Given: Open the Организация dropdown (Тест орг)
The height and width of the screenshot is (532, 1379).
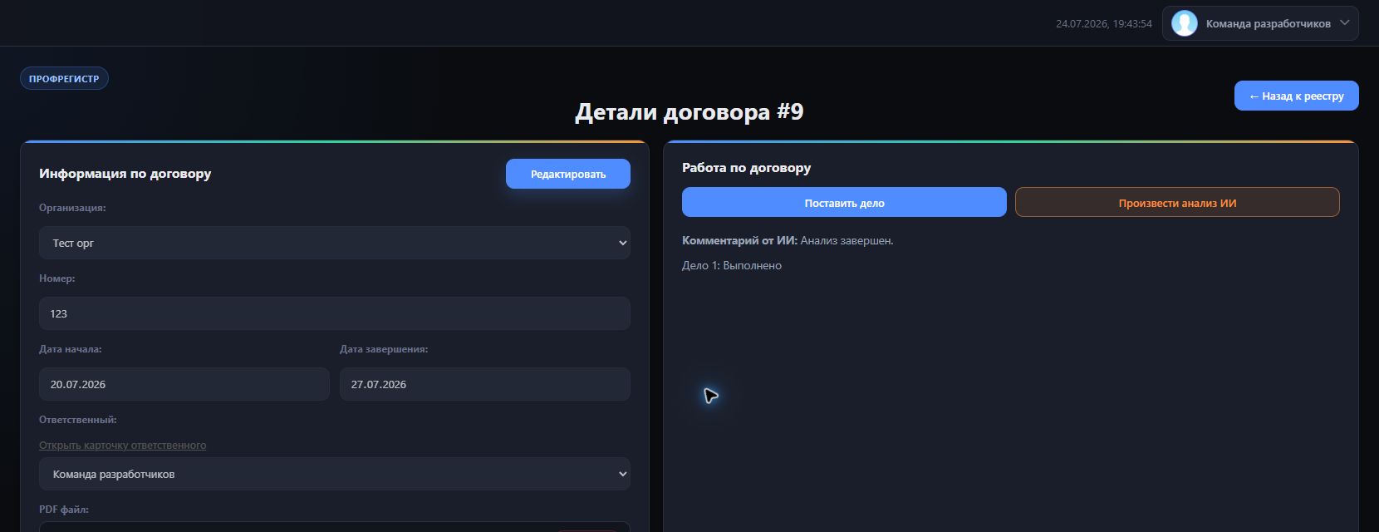Looking at the screenshot, I should (x=334, y=243).
